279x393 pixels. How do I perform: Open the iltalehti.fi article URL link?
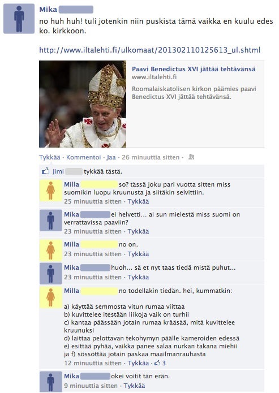(x=149, y=50)
